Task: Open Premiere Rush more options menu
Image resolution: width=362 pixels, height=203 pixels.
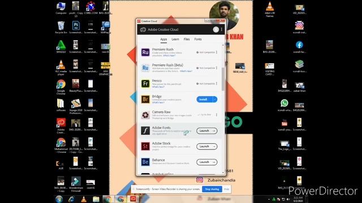Action: pyautogui.click(x=217, y=52)
